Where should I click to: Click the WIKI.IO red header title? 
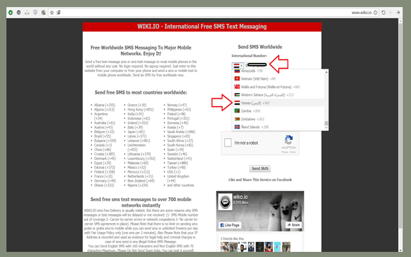[202, 26]
